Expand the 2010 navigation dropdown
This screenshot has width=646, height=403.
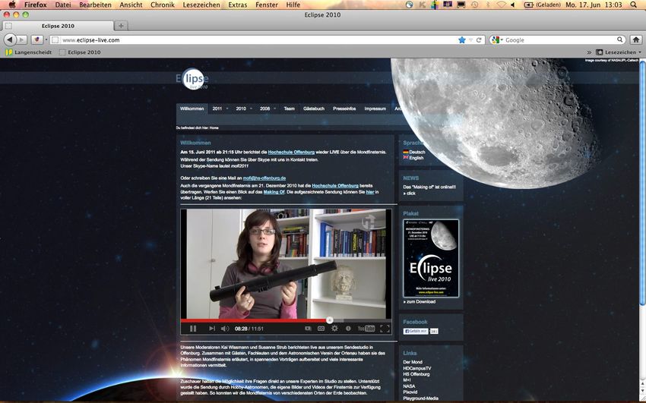coord(244,109)
